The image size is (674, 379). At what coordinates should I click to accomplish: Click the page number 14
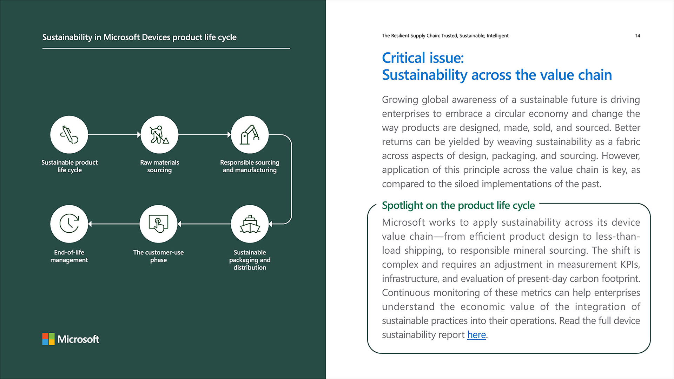click(x=637, y=36)
